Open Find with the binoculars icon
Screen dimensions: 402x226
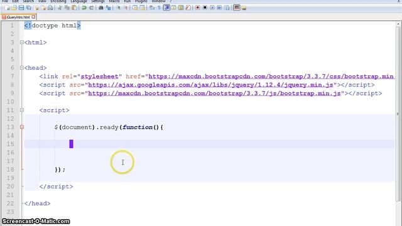(x=101, y=8)
